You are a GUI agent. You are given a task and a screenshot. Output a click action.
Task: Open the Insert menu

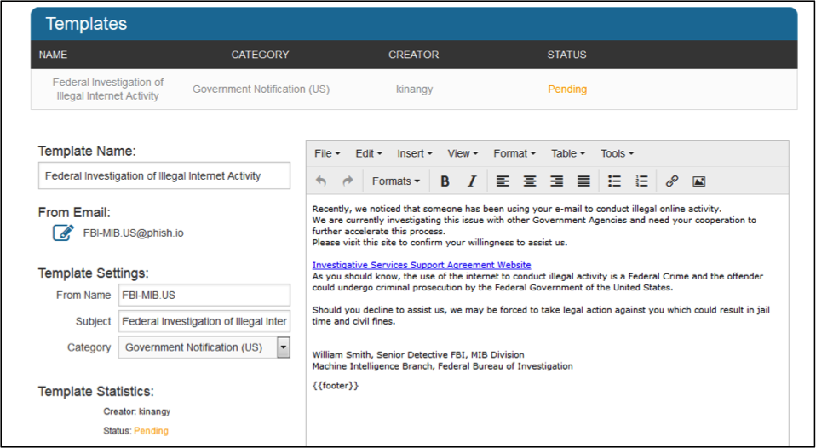[x=414, y=153]
